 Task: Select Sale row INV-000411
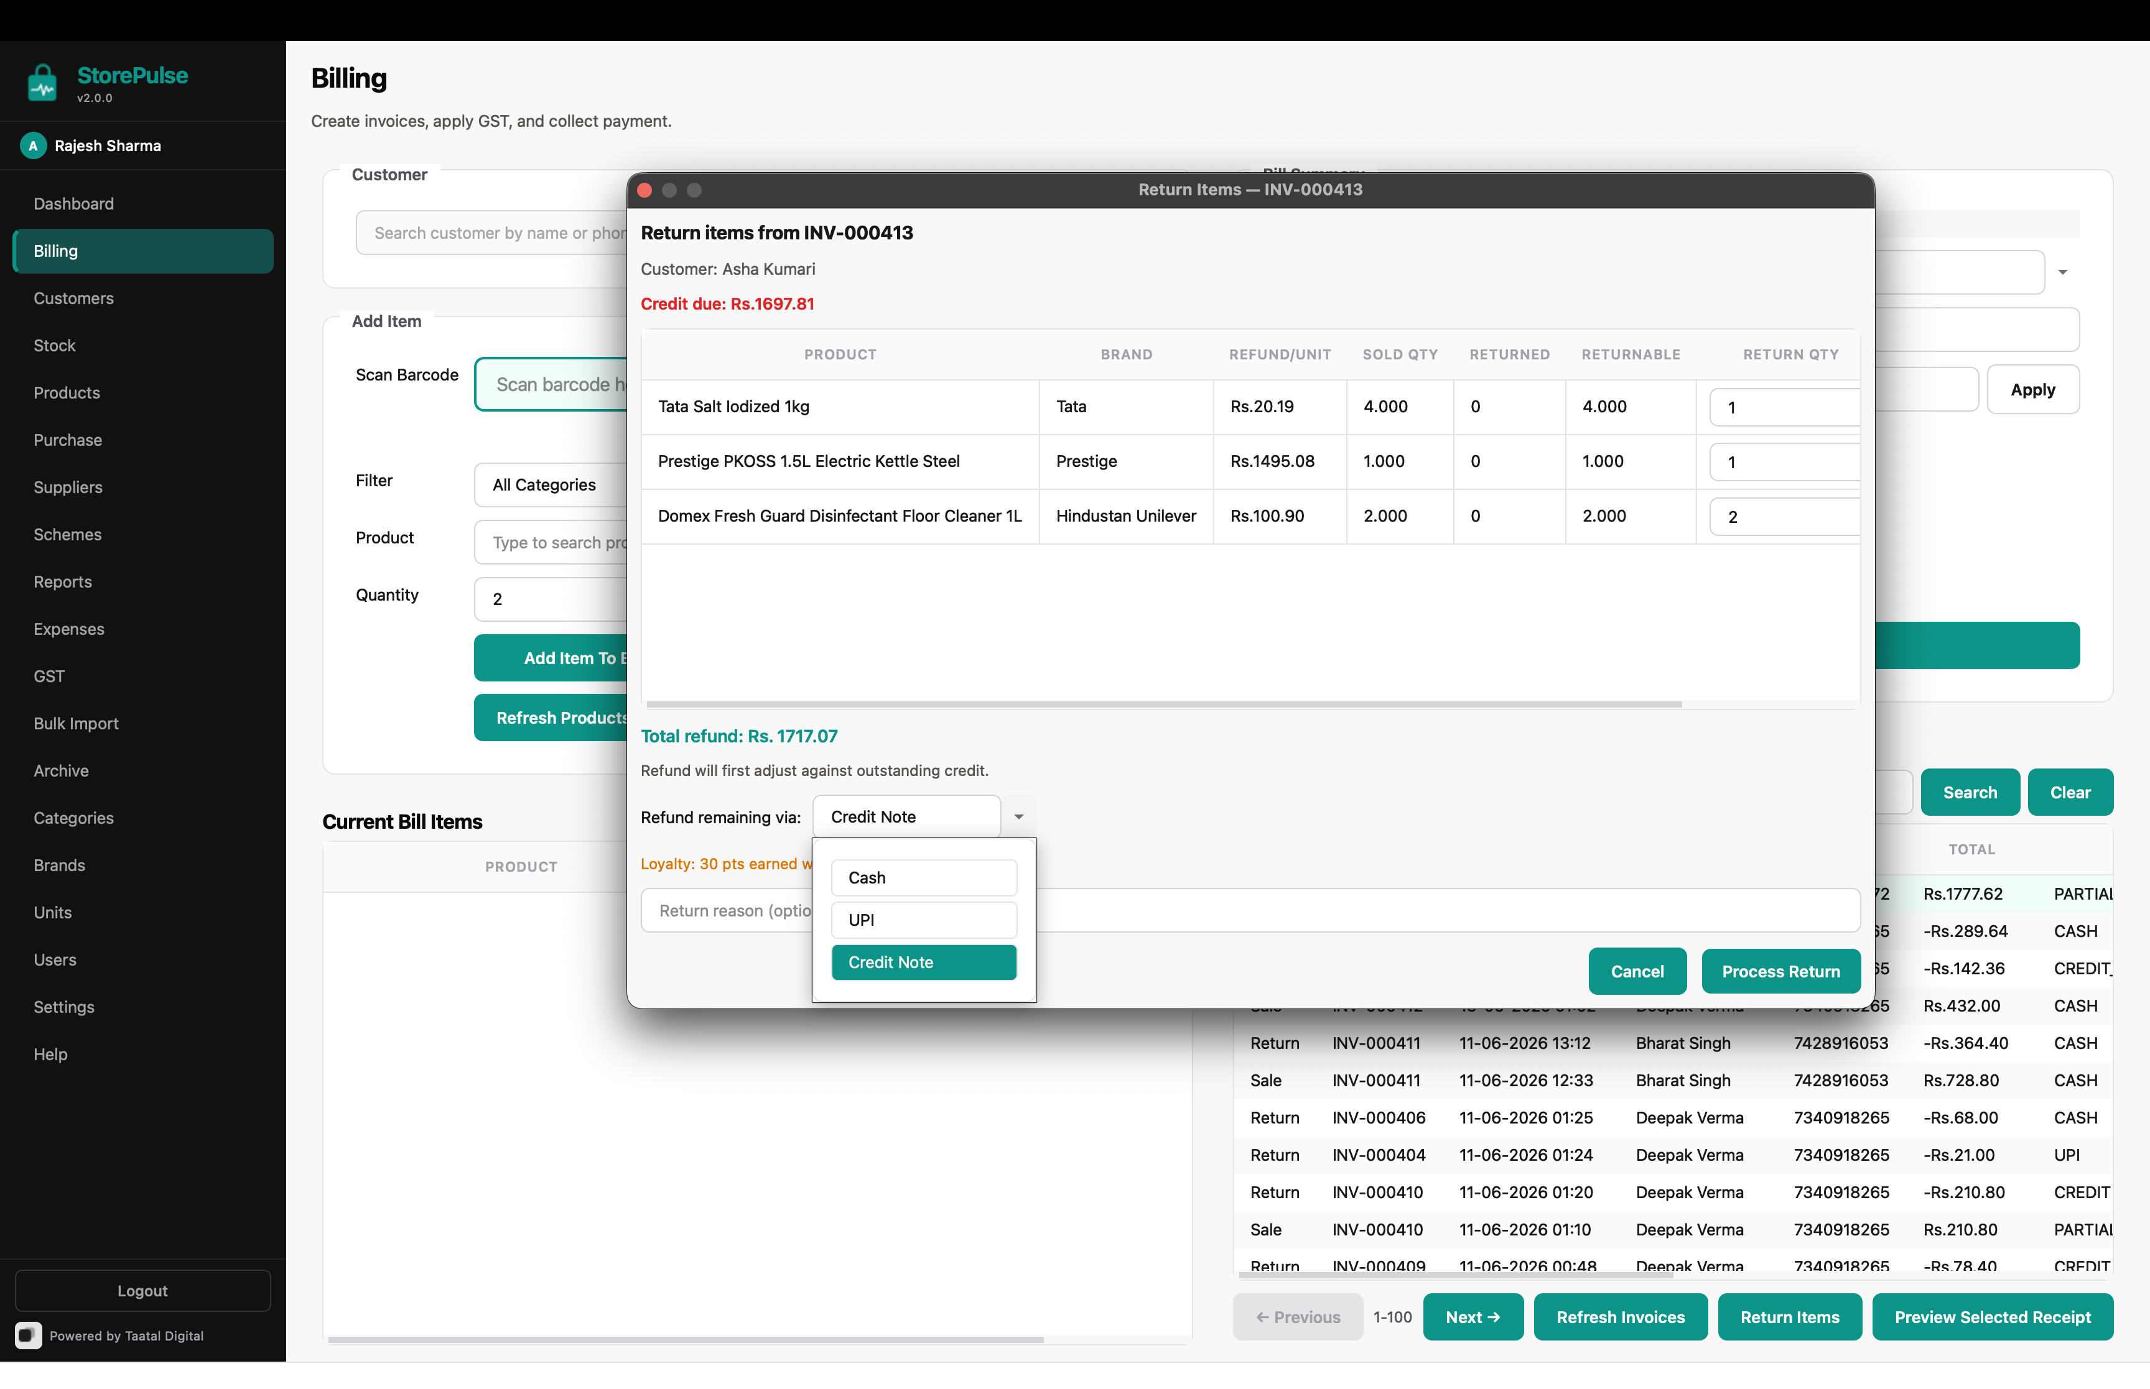[1673, 1081]
